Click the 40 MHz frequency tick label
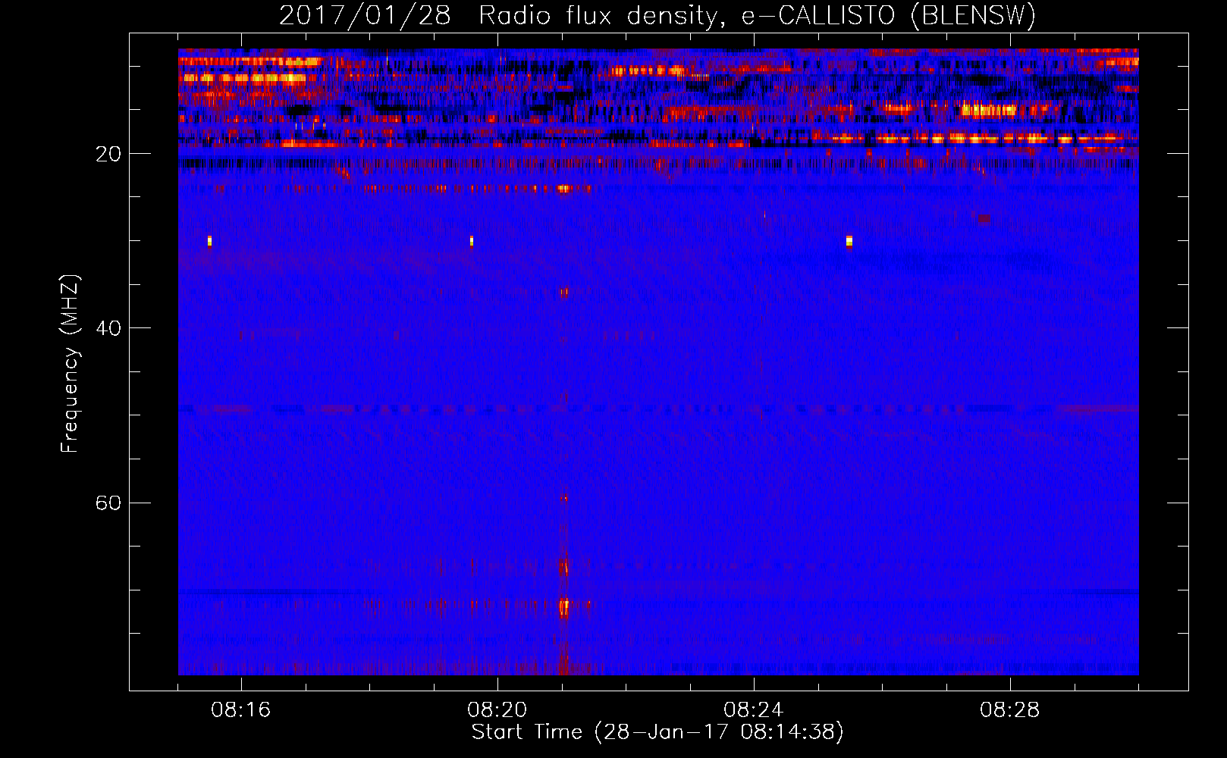This screenshot has width=1227, height=758. coord(108,328)
